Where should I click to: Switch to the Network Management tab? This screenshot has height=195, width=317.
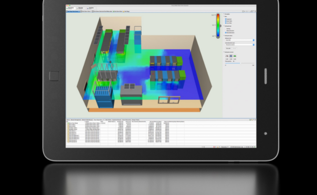tap(76, 120)
